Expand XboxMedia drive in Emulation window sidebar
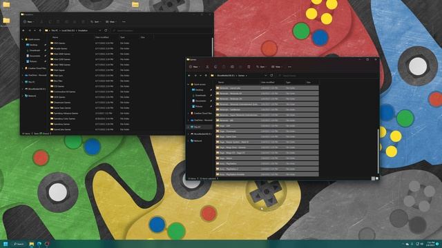Screen dimensions: 442x248 23,89
